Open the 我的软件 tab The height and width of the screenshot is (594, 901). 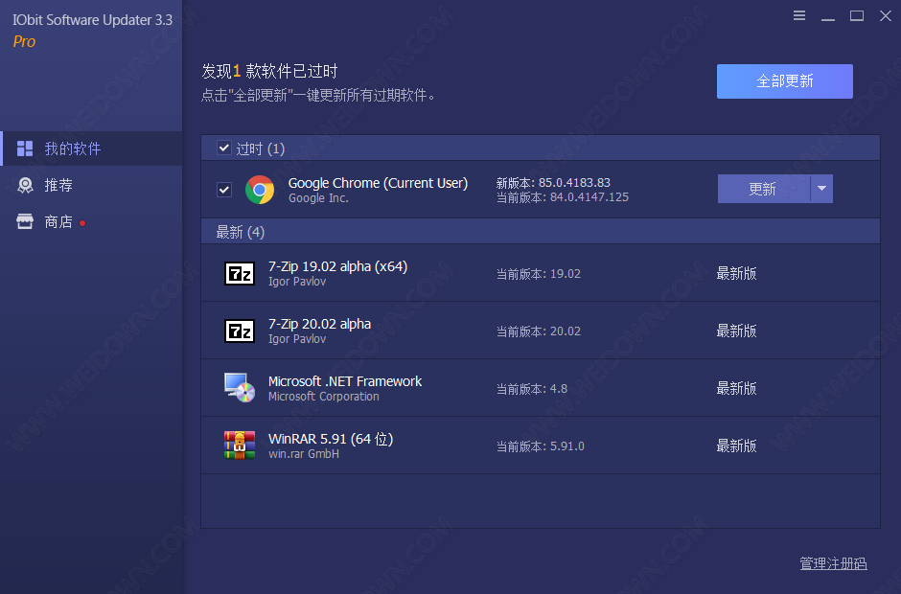tap(91, 148)
